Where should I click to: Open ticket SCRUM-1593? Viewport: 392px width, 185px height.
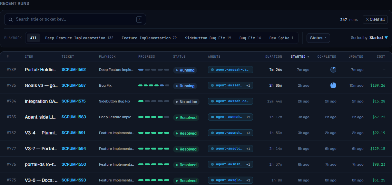pyautogui.click(x=73, y=180)
